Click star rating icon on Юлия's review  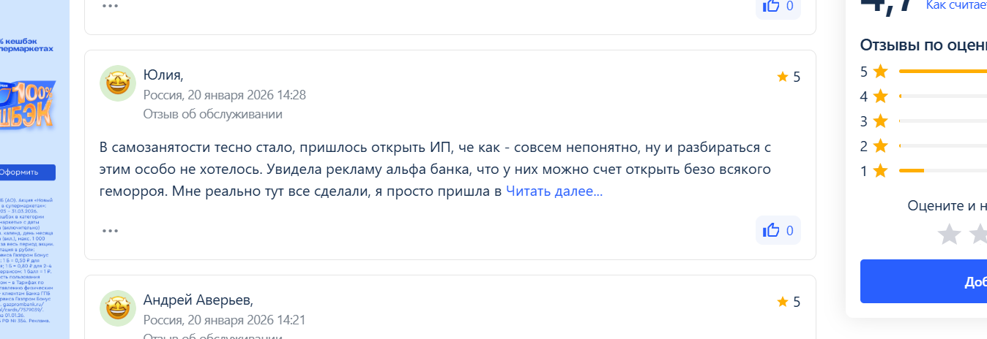782,77
